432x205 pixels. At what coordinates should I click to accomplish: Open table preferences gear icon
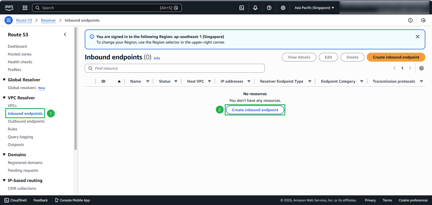pos(421,68)
